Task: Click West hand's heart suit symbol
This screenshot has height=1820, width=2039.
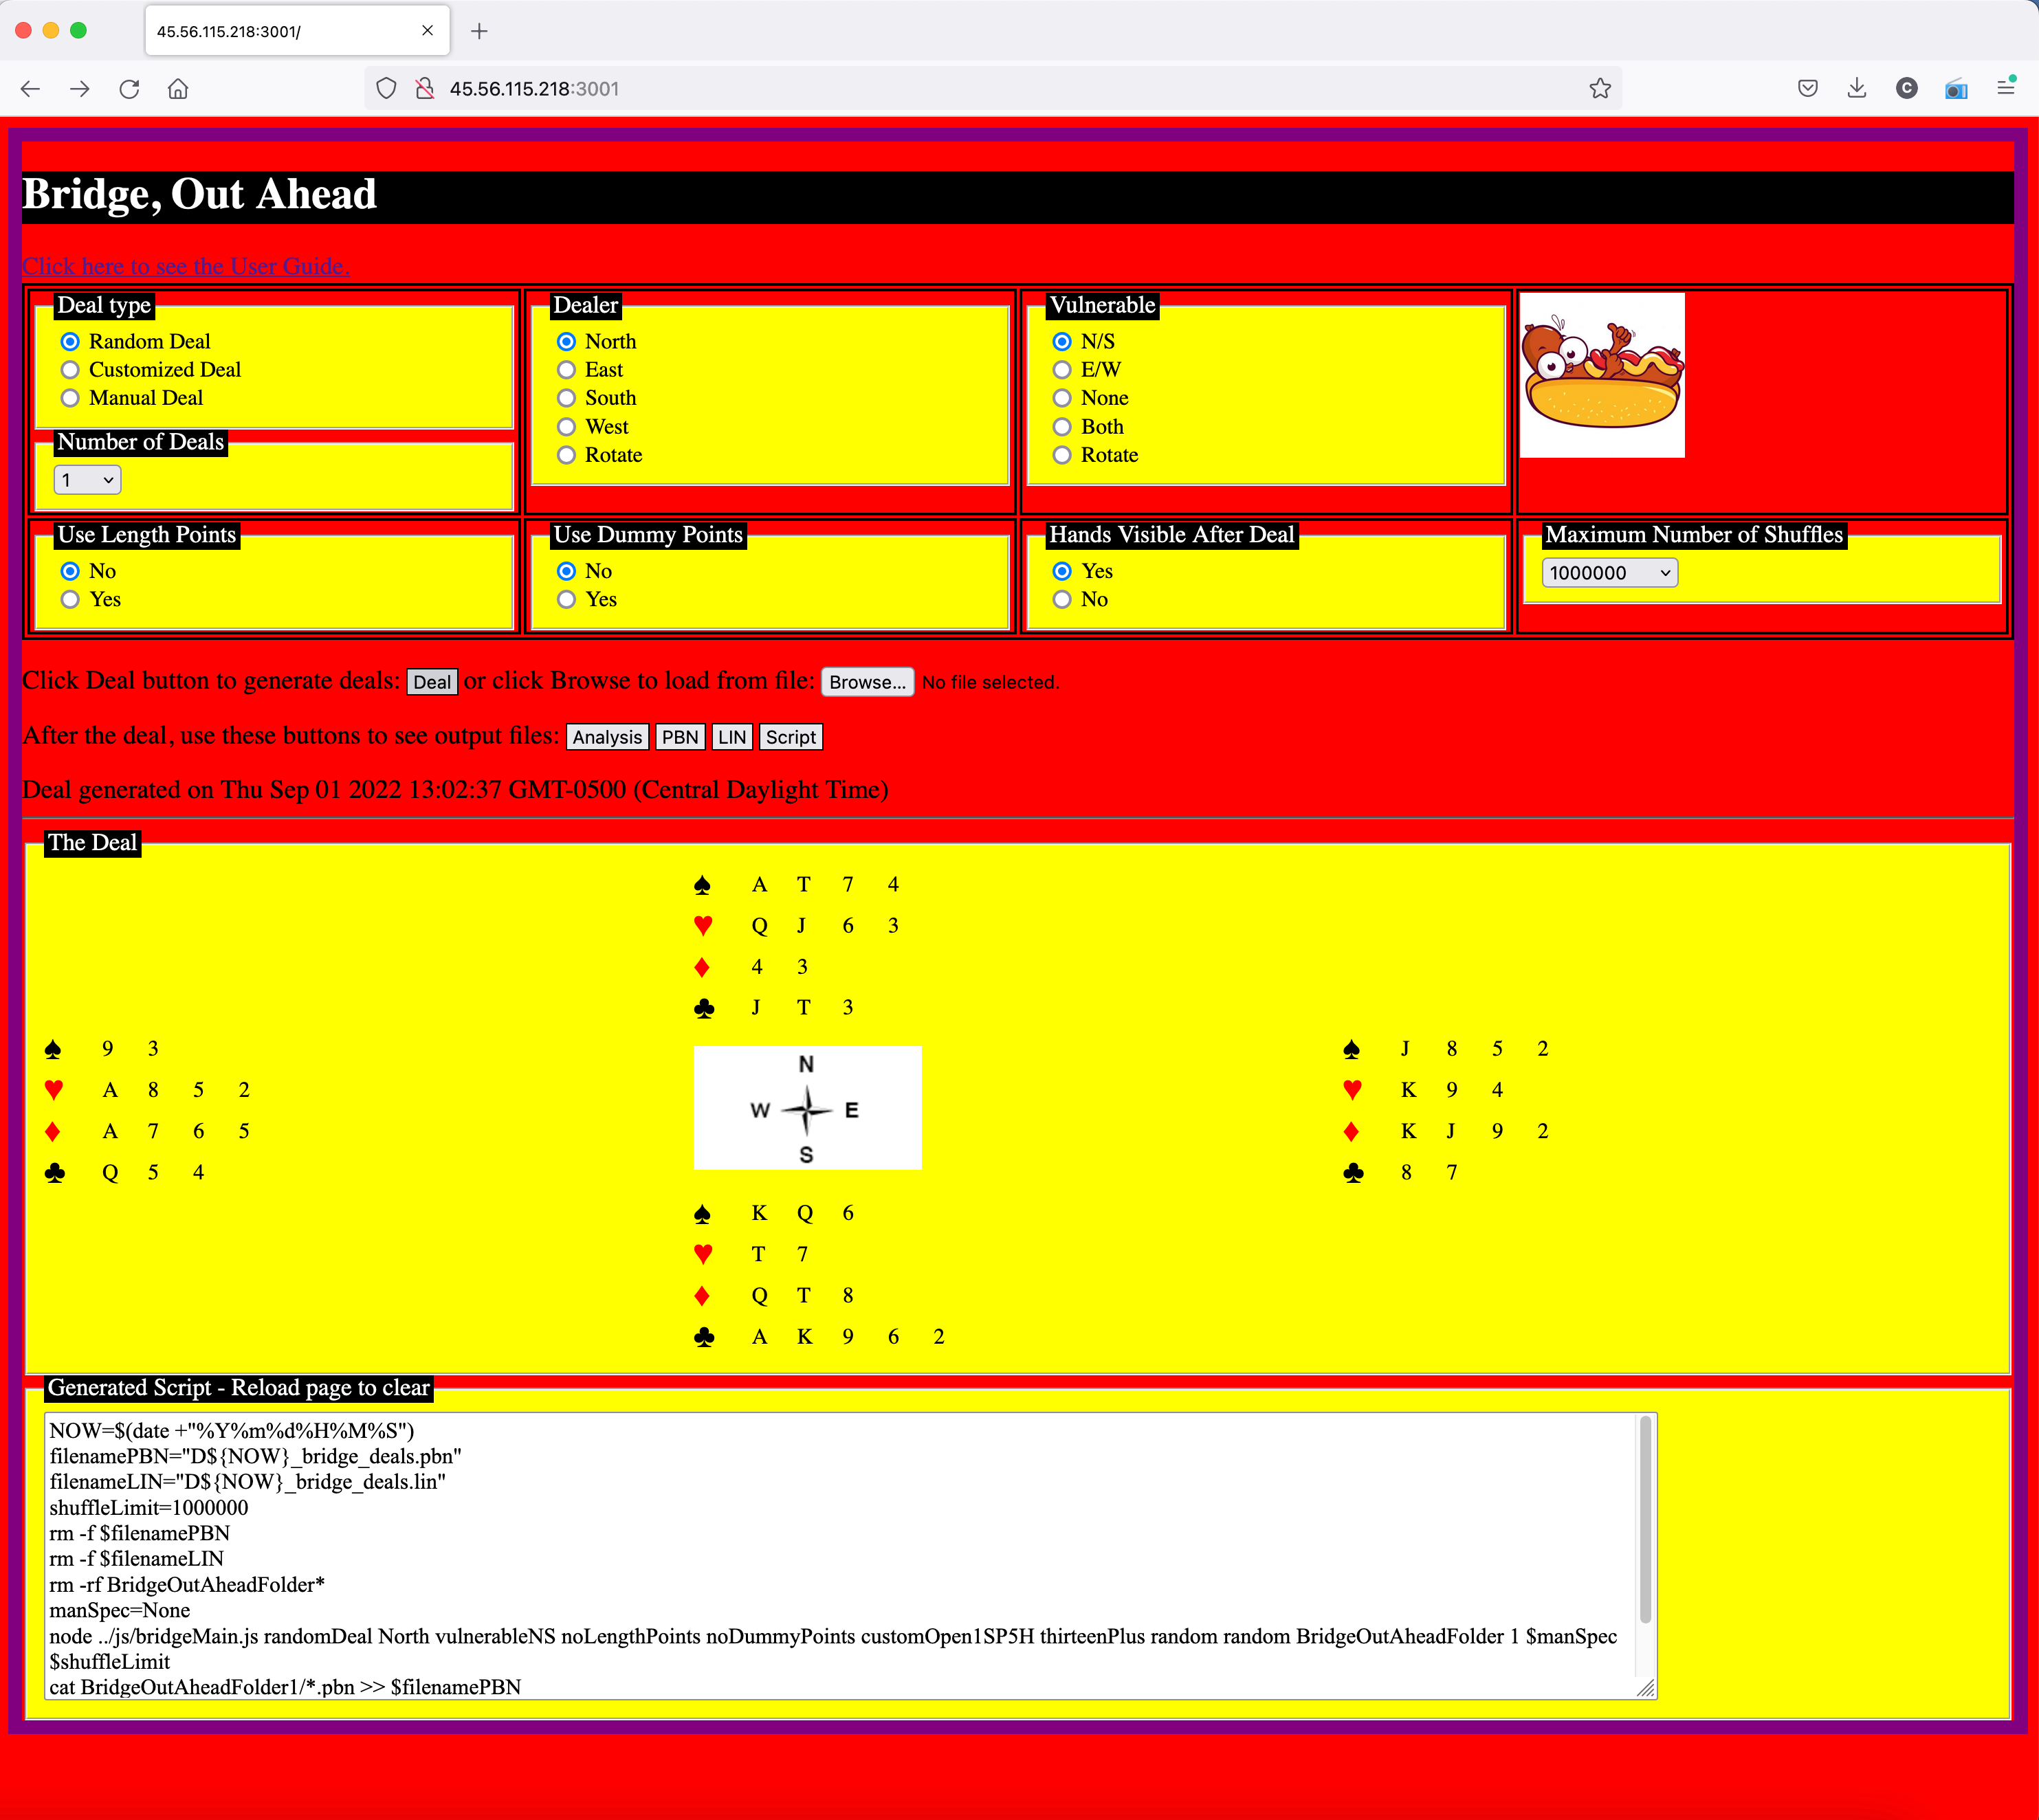Action: coord(54,1090)
